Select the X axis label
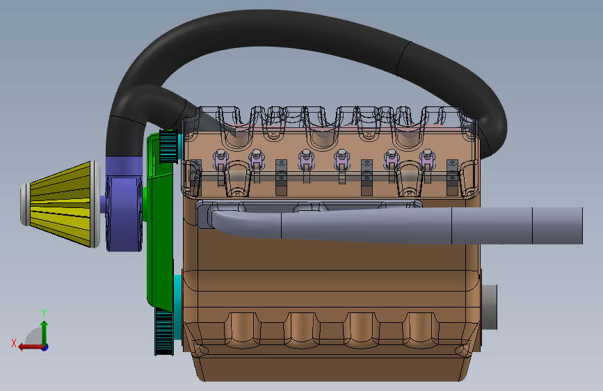The width and height of the screenshot is (603, 391). click(14, 343)
